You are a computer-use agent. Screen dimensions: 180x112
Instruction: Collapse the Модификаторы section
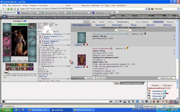[x=39, y=45]
